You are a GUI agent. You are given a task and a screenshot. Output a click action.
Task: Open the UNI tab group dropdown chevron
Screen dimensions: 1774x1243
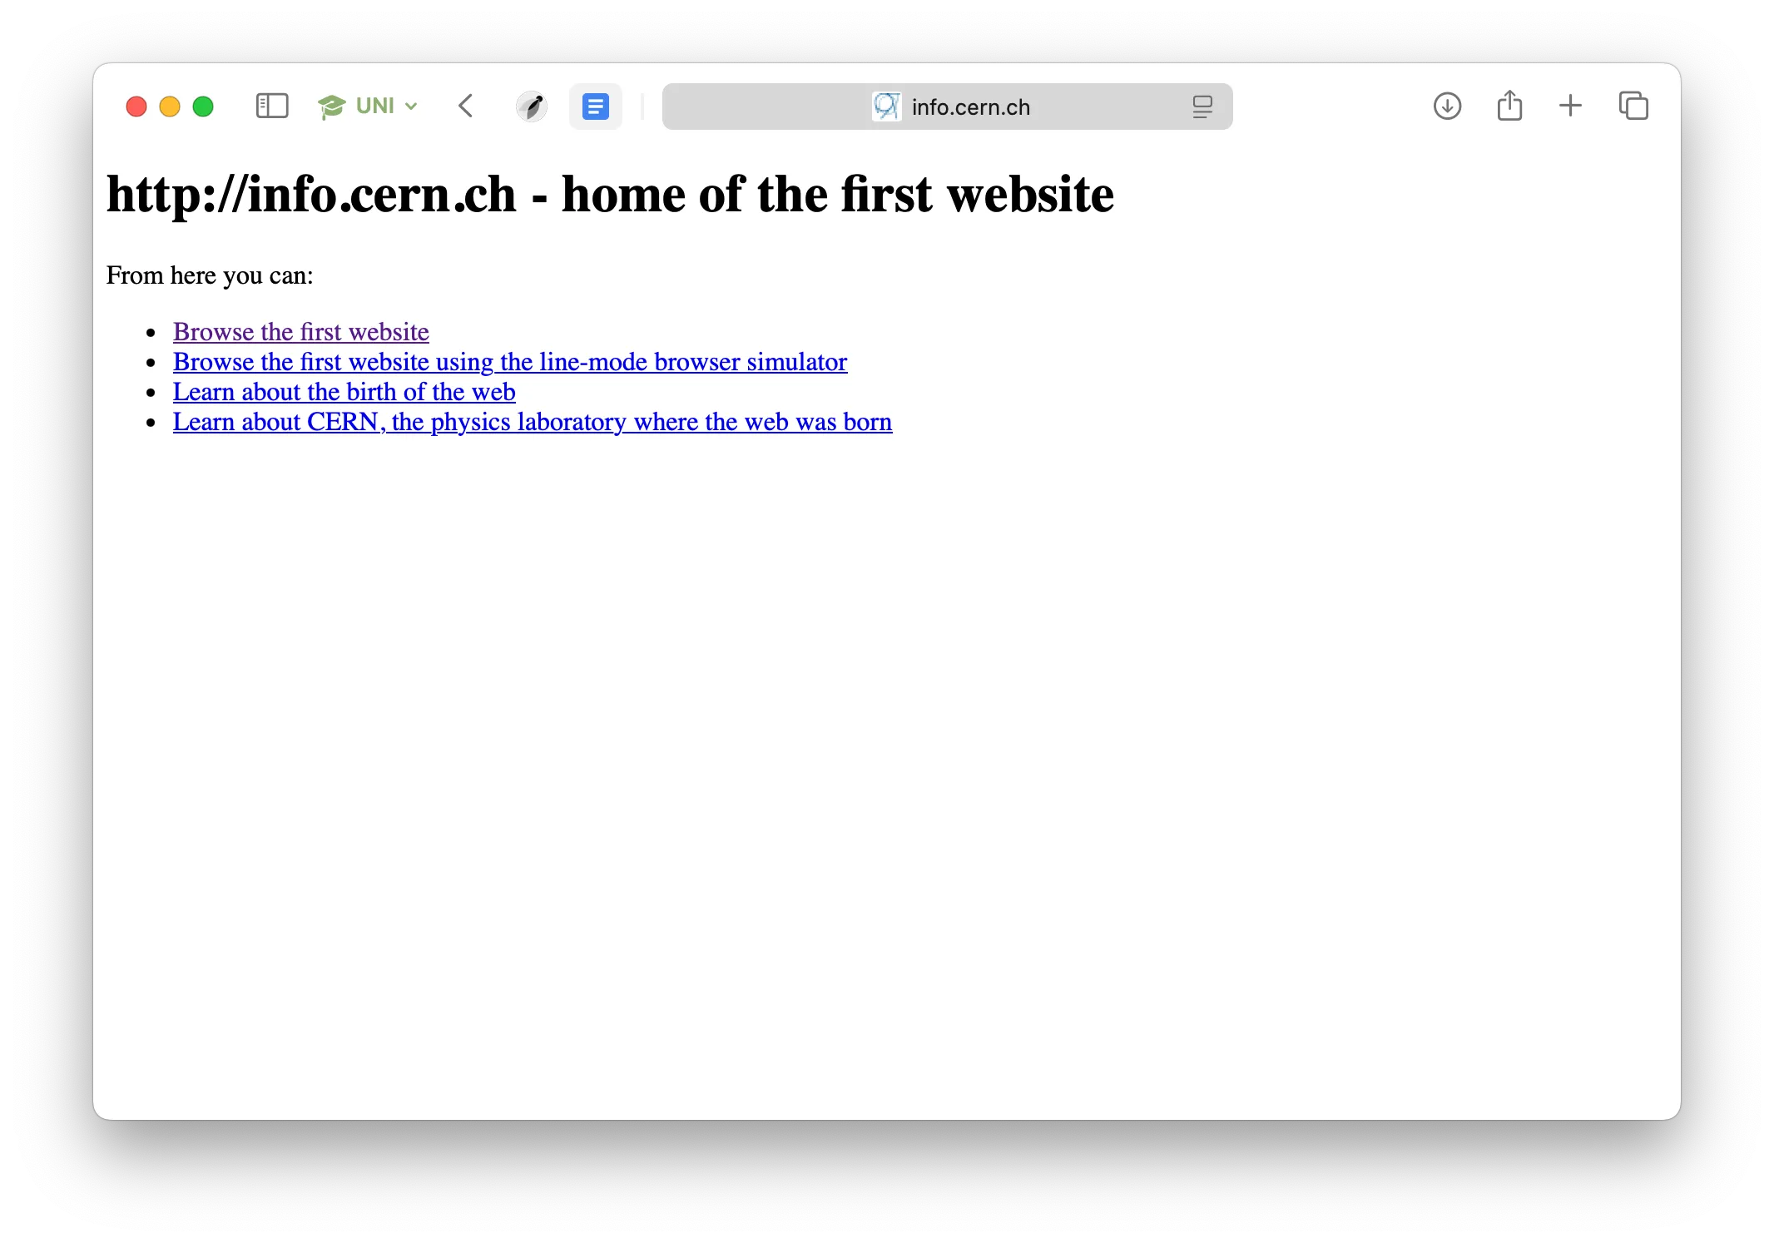[x=411, y=106]
